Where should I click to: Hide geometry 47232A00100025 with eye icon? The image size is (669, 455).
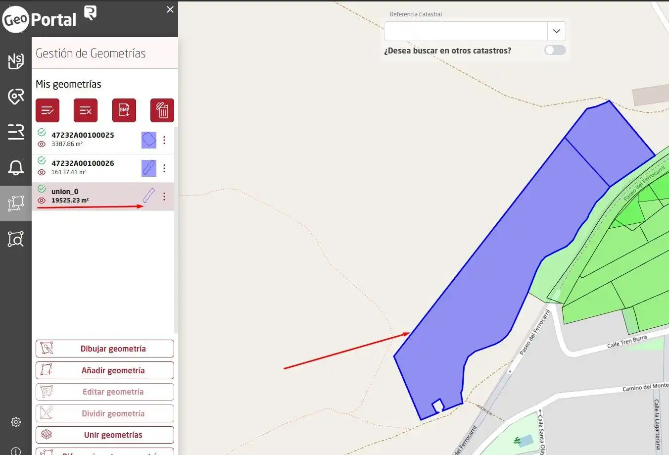pos(42,144)
